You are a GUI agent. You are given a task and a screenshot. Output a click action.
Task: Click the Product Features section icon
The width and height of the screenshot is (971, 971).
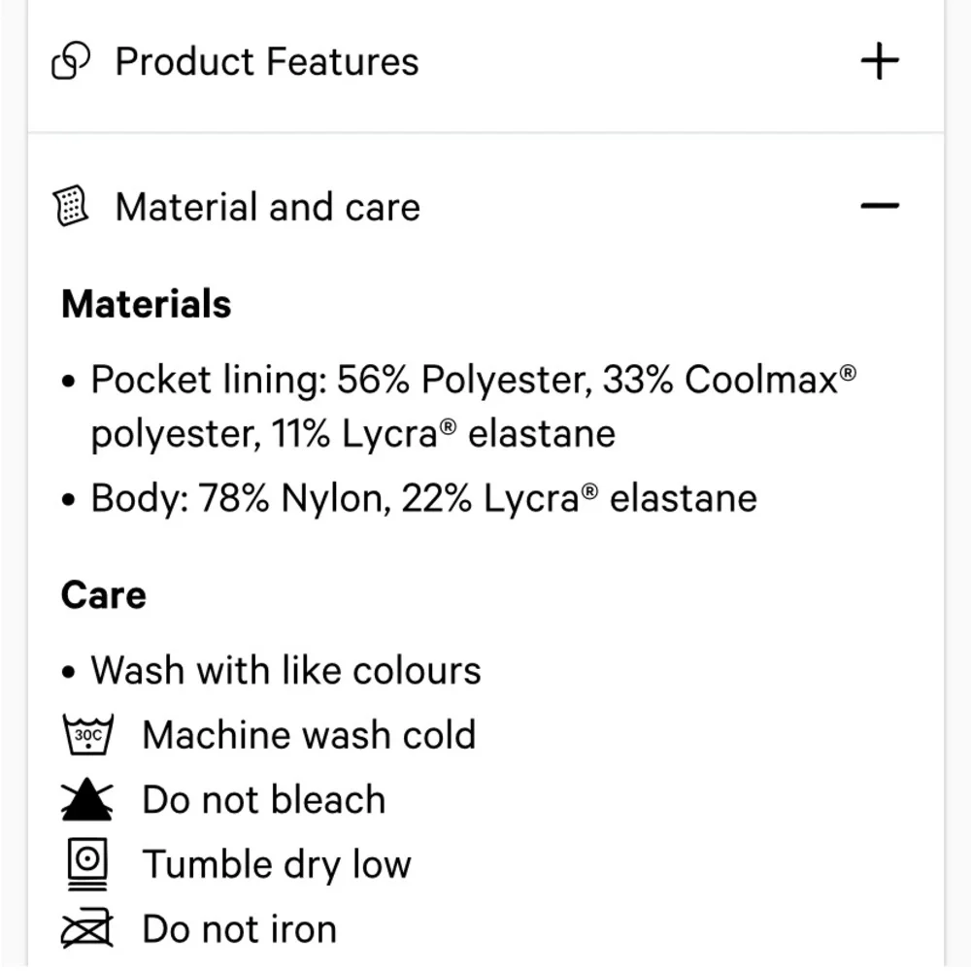71,63
